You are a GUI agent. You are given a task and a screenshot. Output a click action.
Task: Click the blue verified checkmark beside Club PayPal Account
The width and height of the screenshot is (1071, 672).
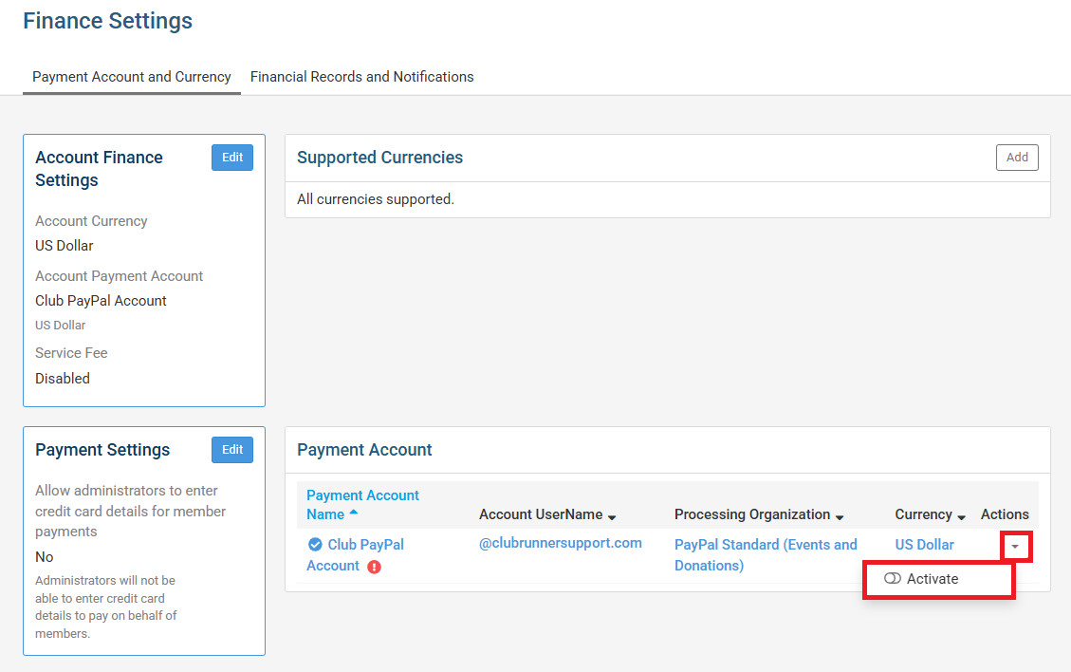(x=316, y=544)
